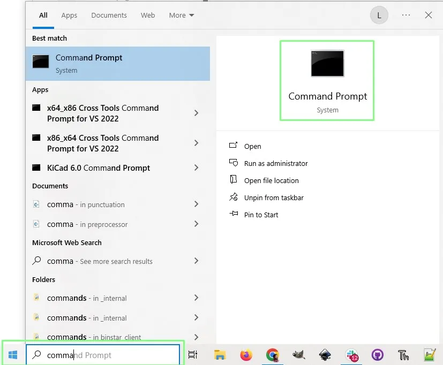Click the user account avatar L
This screenshot has width=443, height=365.
point(379,15)
